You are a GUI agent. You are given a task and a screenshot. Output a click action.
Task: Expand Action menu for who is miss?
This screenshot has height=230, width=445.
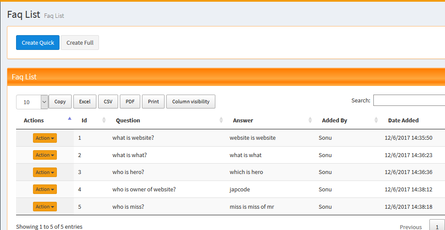click(x=45, y=207)
